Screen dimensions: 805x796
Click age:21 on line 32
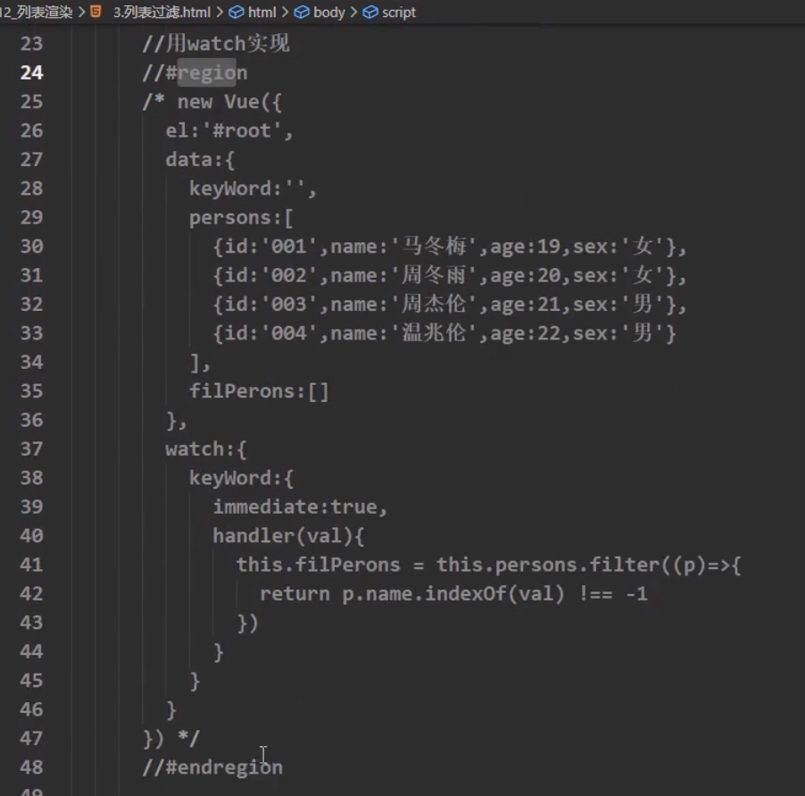(x=525, y=305)
